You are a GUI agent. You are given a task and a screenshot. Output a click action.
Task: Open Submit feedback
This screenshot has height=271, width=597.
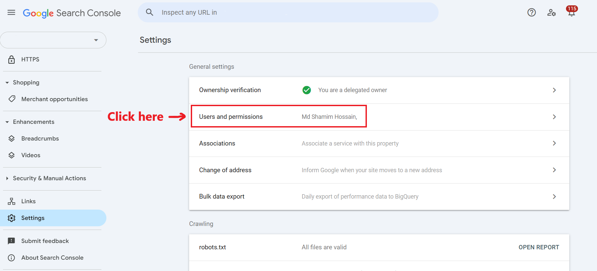pyautogui.click(x=45, y=241)
